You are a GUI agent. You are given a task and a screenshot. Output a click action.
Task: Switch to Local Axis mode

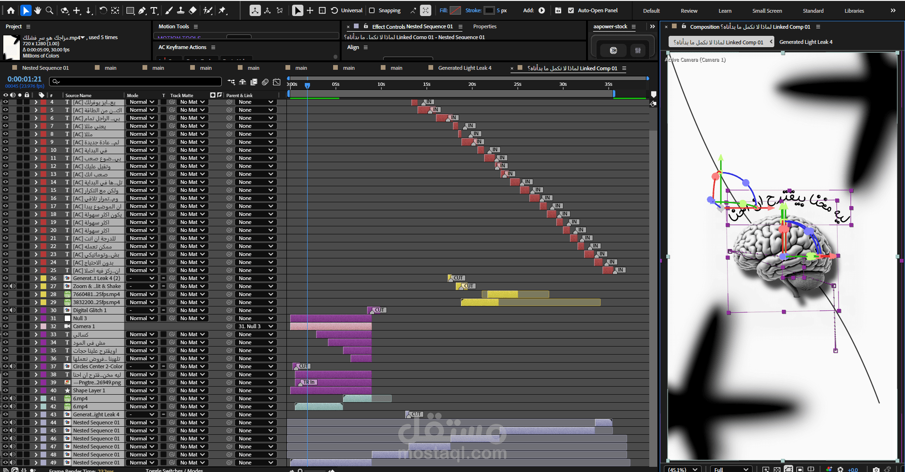(255, 10)
